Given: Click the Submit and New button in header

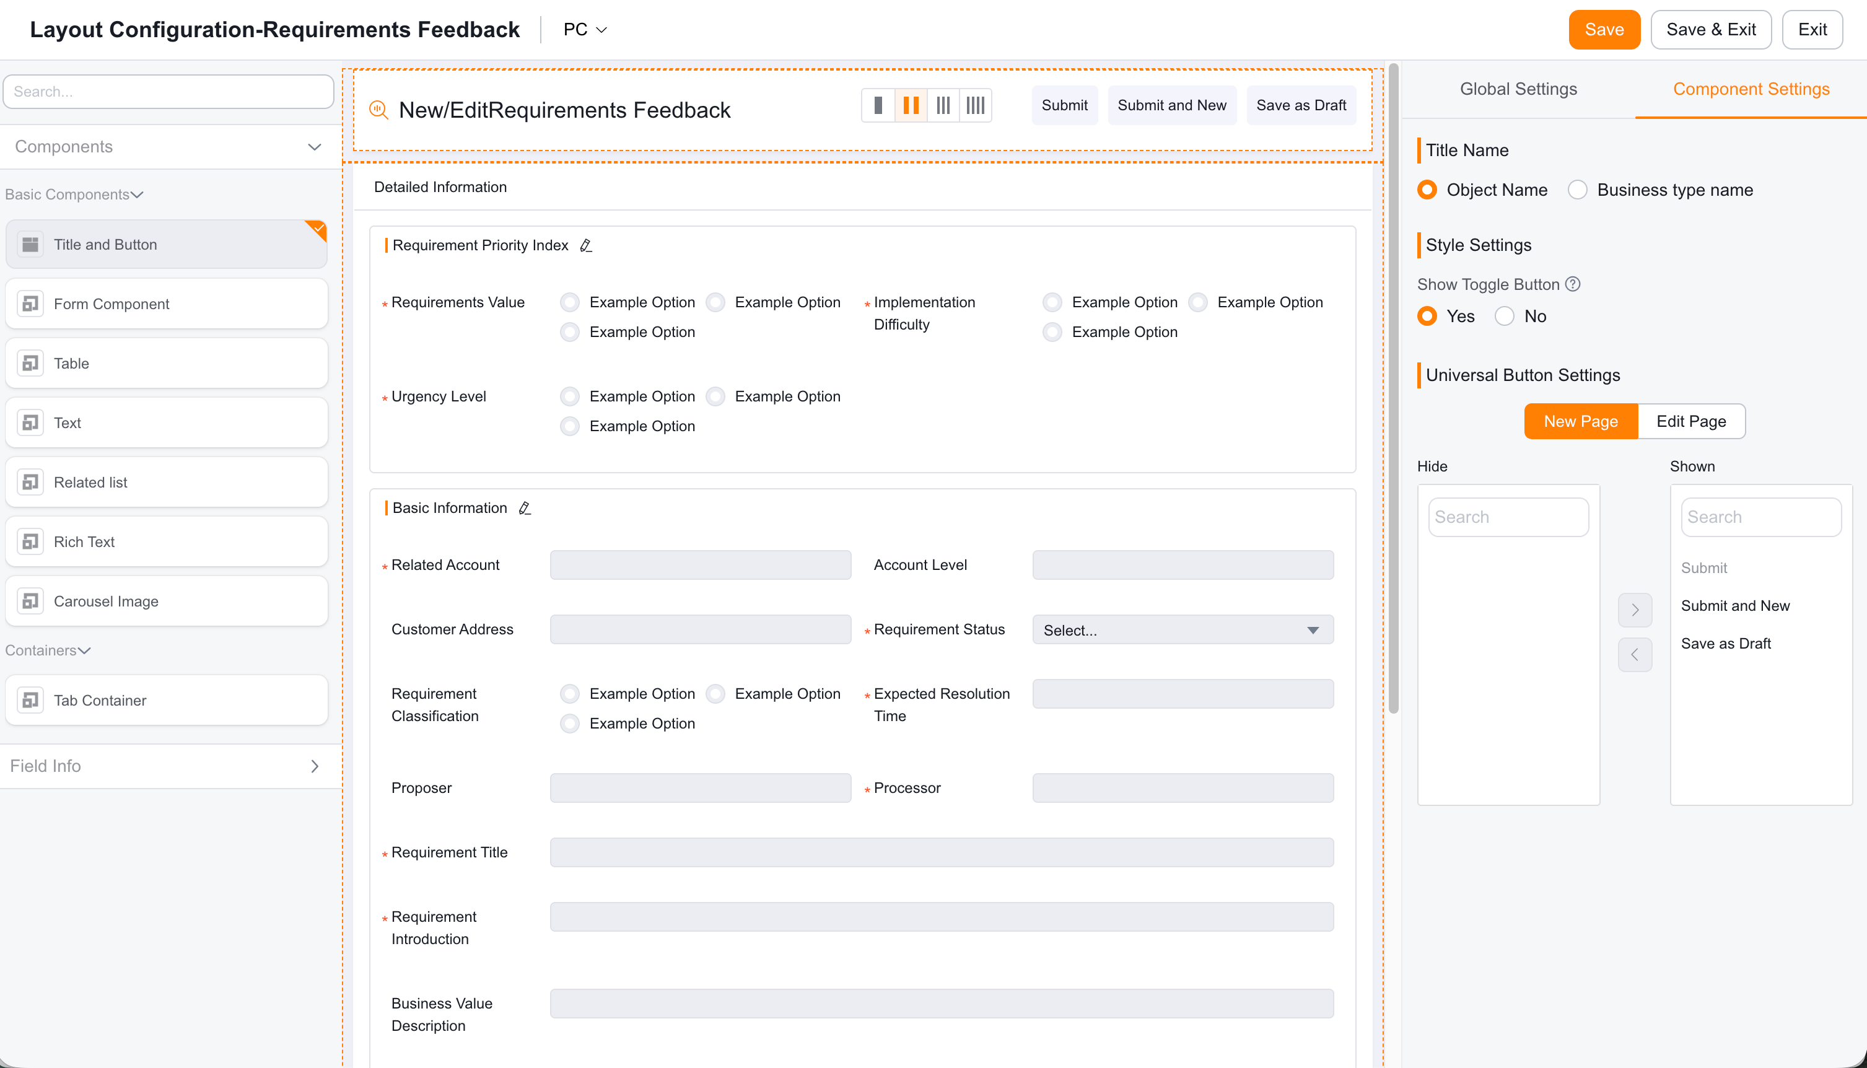Looking at the screenshot, I should tap(1172, 105).
